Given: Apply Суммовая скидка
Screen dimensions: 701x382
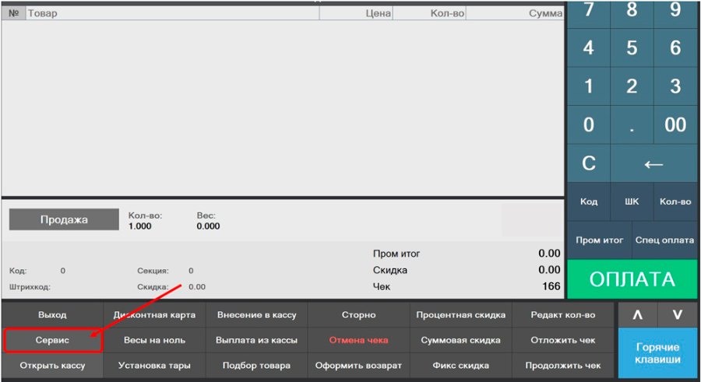Looking at the screenshot, I should (461, 340).
